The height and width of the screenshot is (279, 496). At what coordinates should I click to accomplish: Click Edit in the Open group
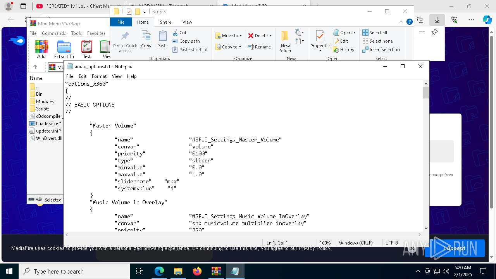pos(341,41)
